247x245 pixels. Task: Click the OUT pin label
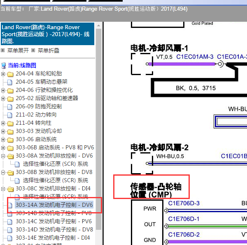pos(150,224)
